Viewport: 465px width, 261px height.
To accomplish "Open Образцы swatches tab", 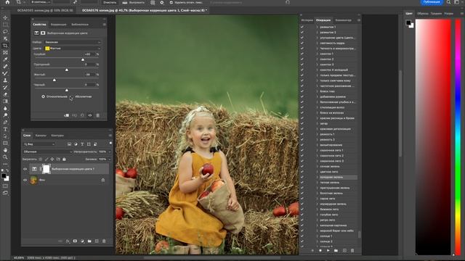I will pyautogui.click(x=422, y=13).
